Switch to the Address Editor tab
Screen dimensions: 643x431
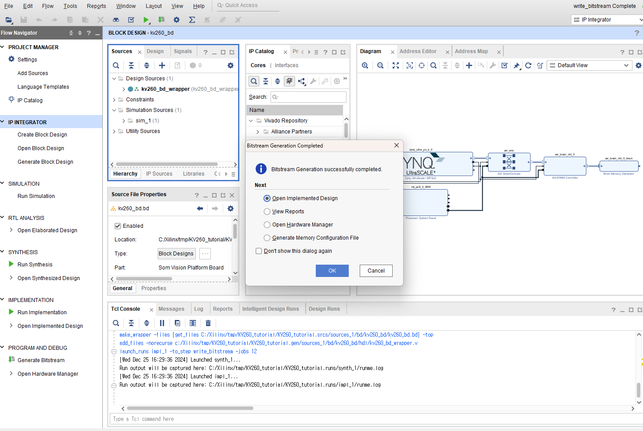(x=418, y=51)
